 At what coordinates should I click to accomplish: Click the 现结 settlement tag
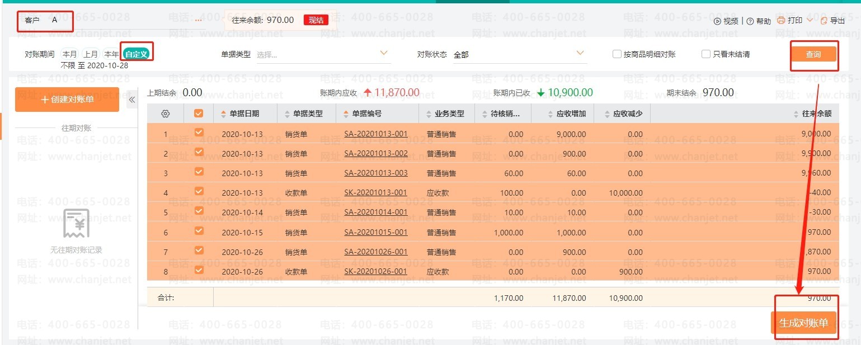316,20
